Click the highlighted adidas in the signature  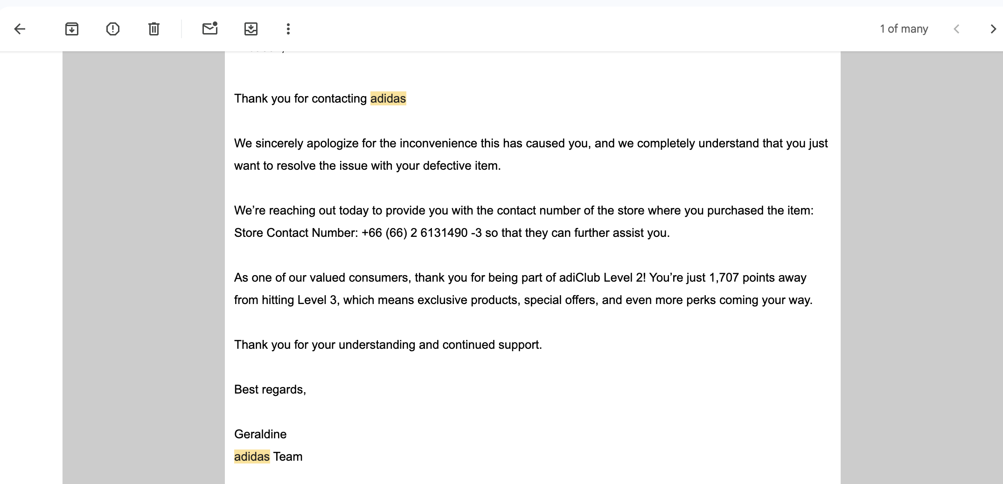tap(252, 456)
